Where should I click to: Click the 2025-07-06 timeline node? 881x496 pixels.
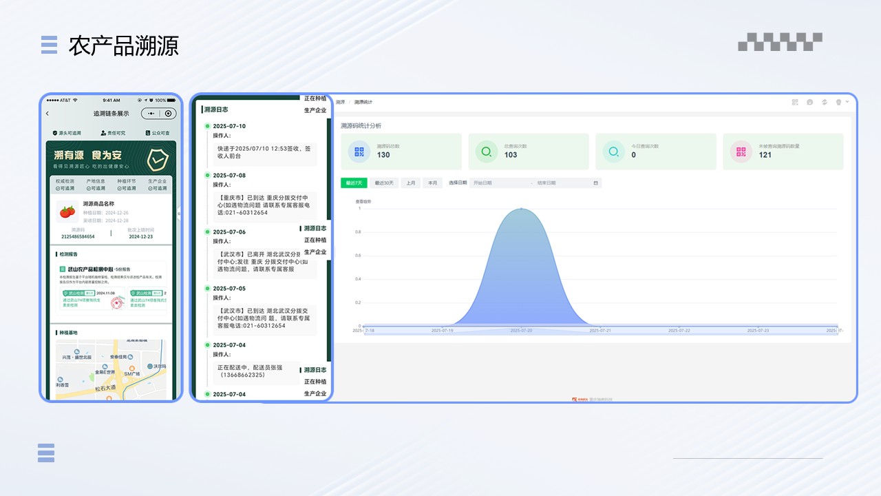[207, 232]
